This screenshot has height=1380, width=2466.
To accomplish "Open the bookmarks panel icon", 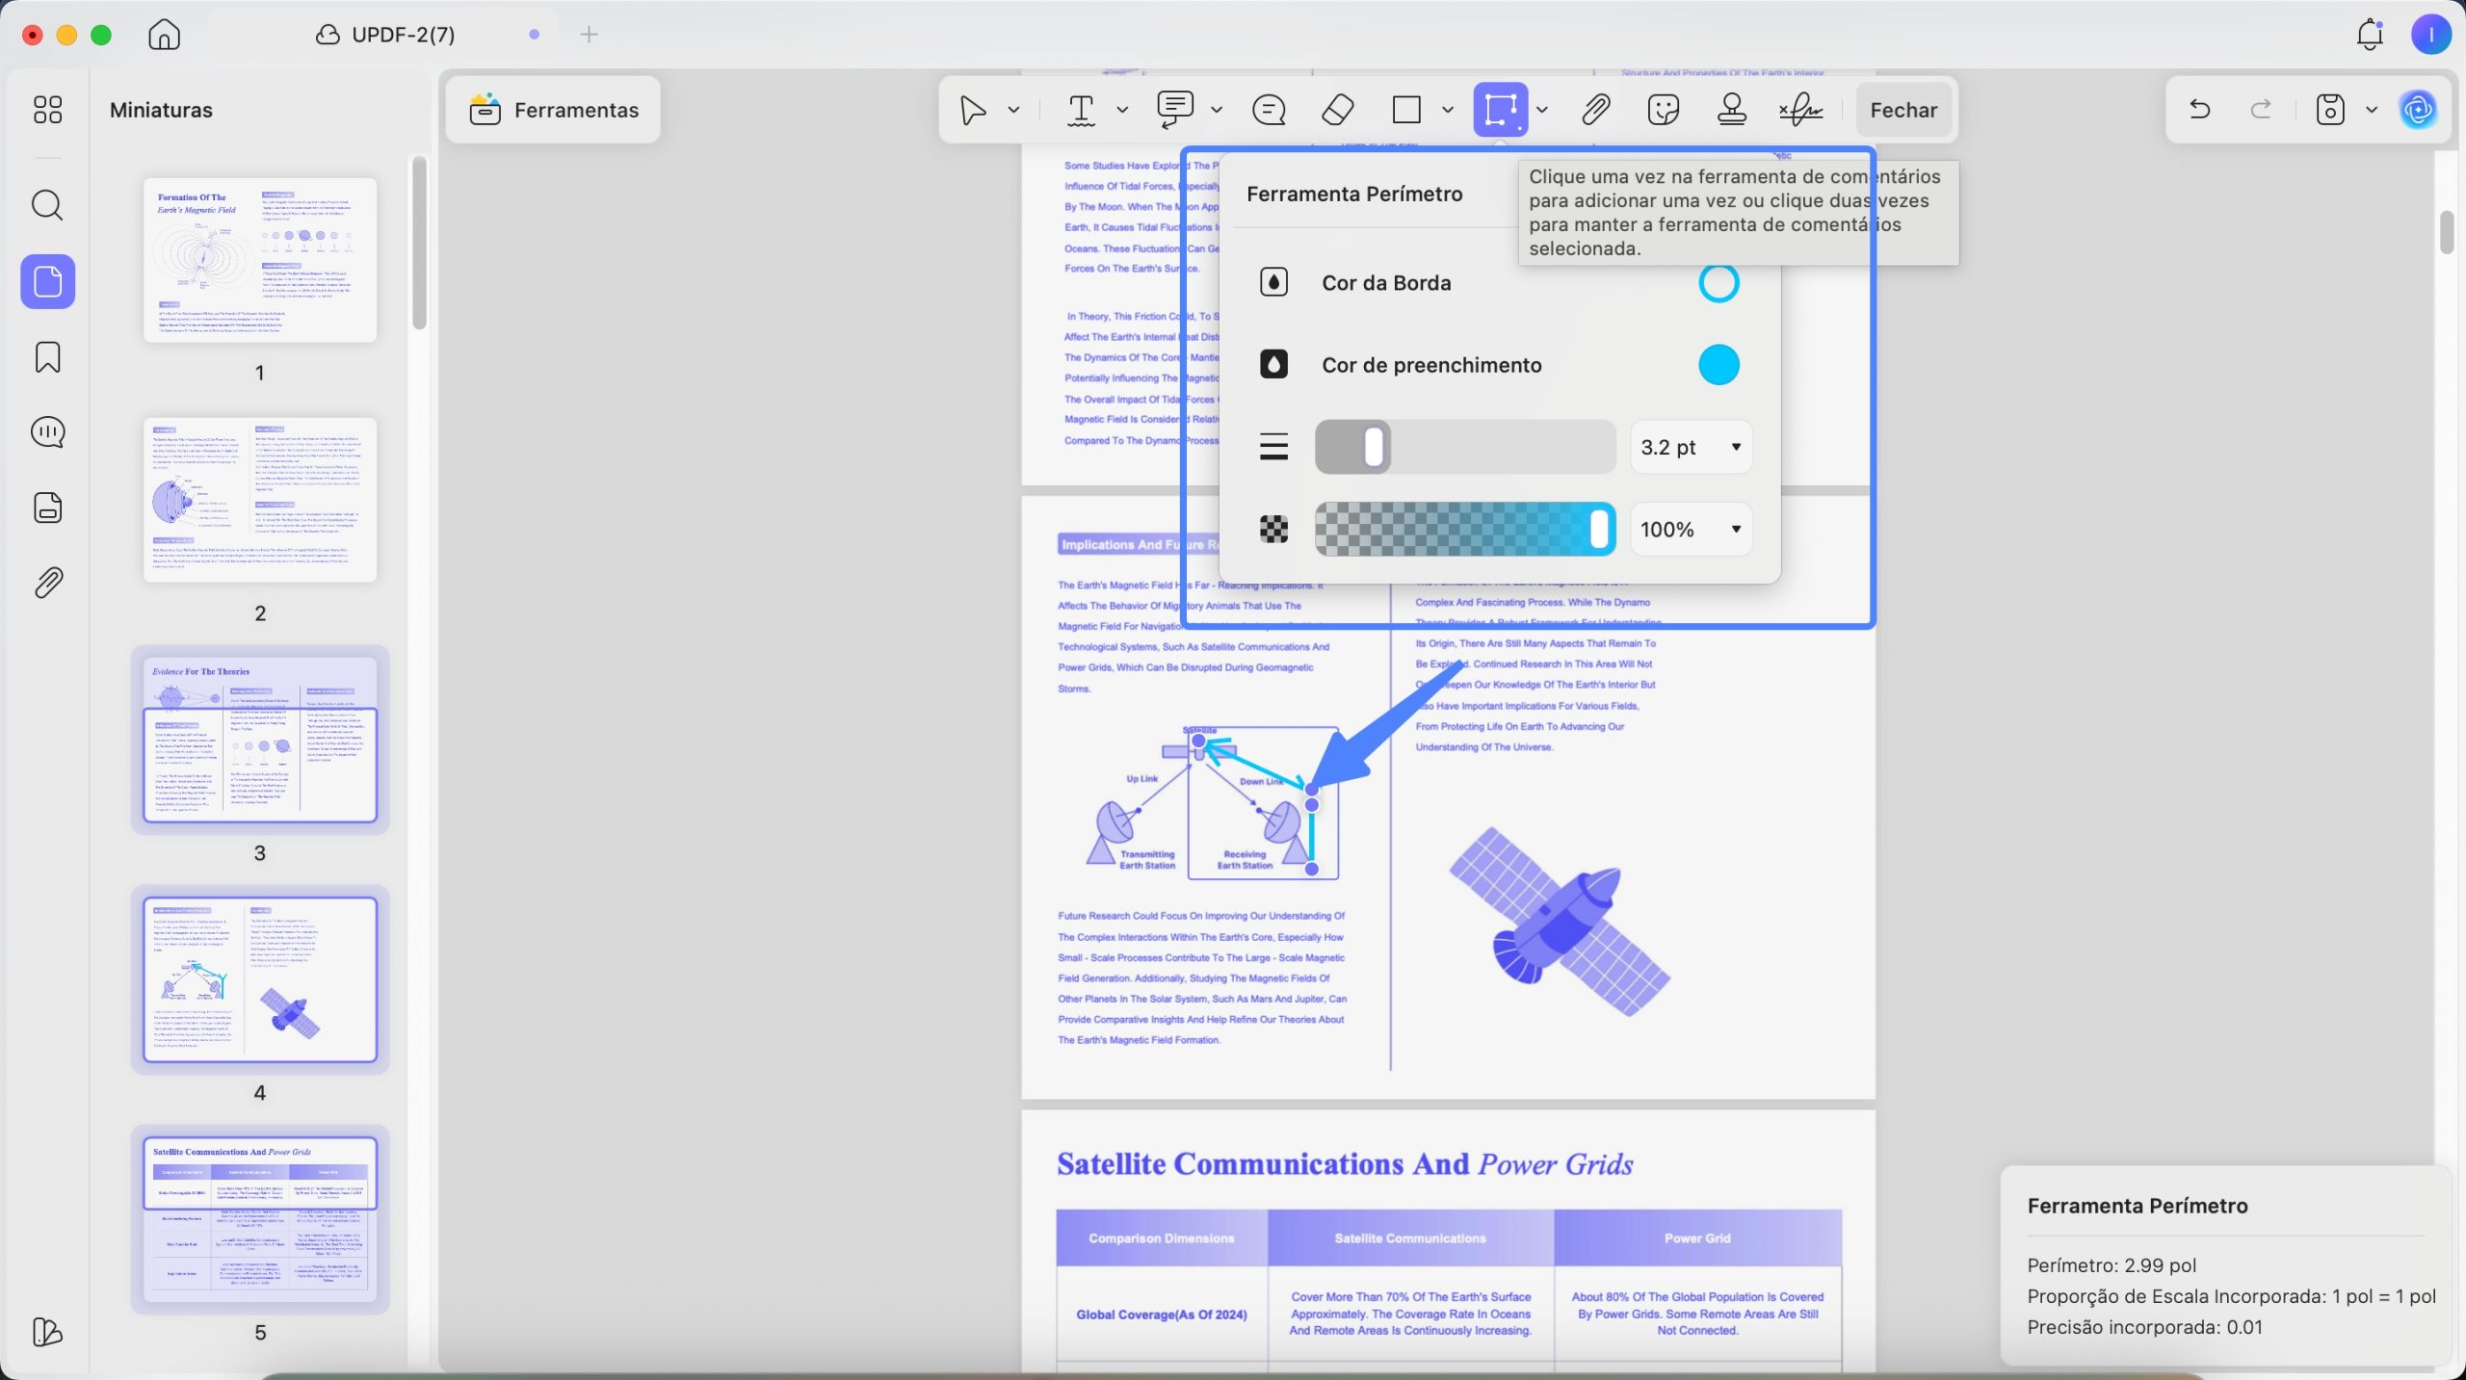I will pos(47,357).
